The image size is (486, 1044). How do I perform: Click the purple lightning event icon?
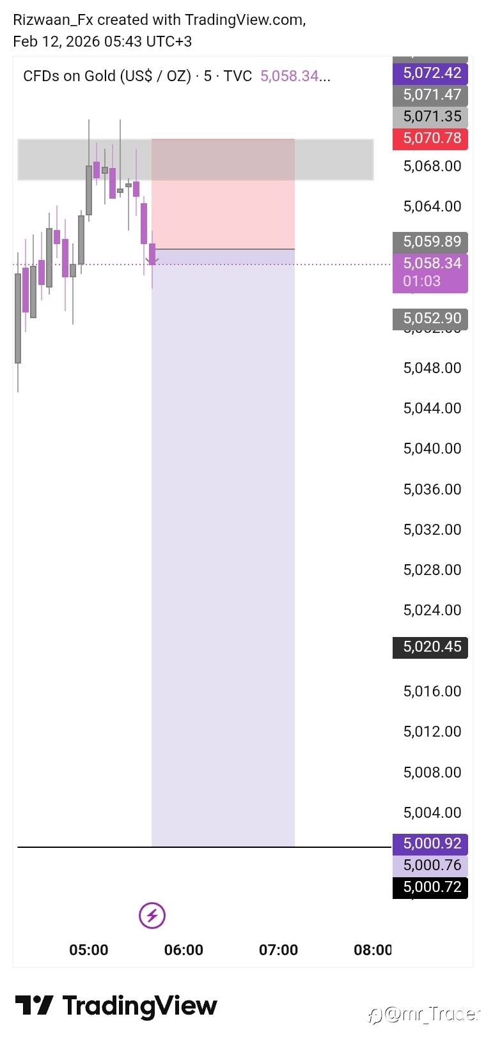pyautogui.click(x=152, y=915)
